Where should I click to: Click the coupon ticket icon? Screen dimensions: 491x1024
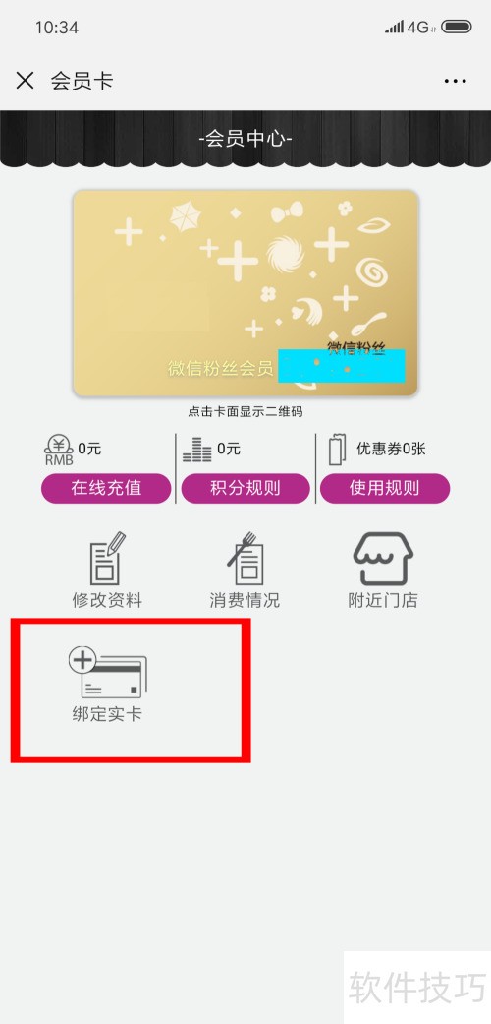tap(337, 450)
